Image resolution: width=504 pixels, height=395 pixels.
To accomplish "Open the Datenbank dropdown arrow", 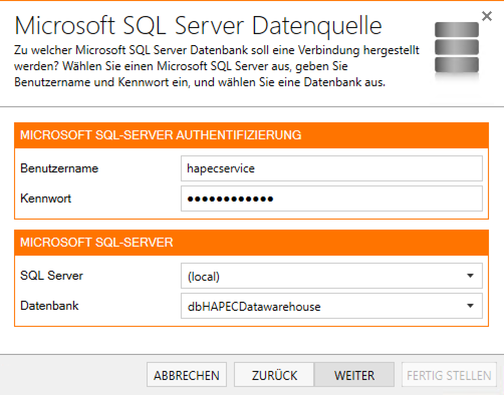I will click(470, 306).
